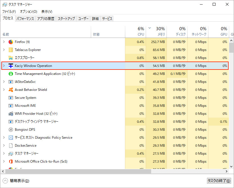
Task: Click the vertical scrollbar up arrow
Action: point(231,40)
